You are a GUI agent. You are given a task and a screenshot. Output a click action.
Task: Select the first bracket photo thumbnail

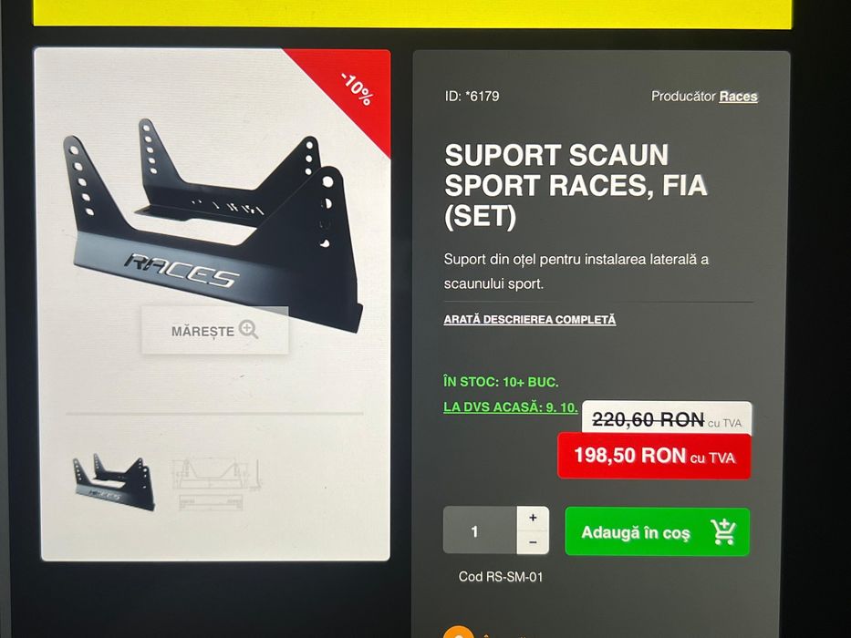[114, 482]
